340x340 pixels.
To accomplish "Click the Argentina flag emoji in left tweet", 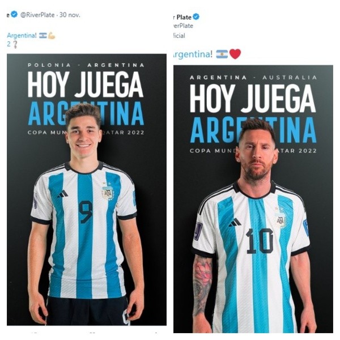I will click(x=43, y=36).
